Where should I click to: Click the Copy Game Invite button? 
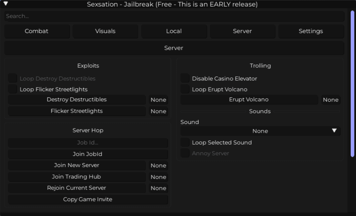point(88,199)
